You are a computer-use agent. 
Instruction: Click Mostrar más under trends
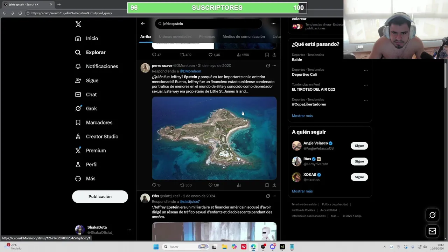pyautogui.click(x=302, y=116)
